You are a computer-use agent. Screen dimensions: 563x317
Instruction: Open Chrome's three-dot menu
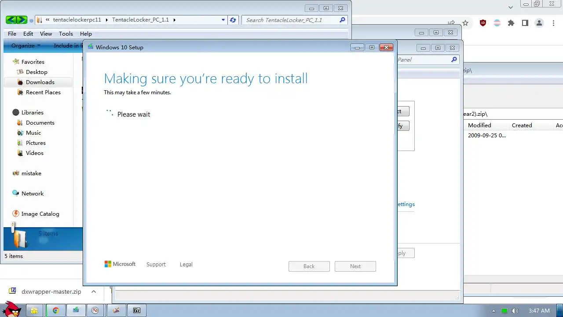(x=554, y=23)
